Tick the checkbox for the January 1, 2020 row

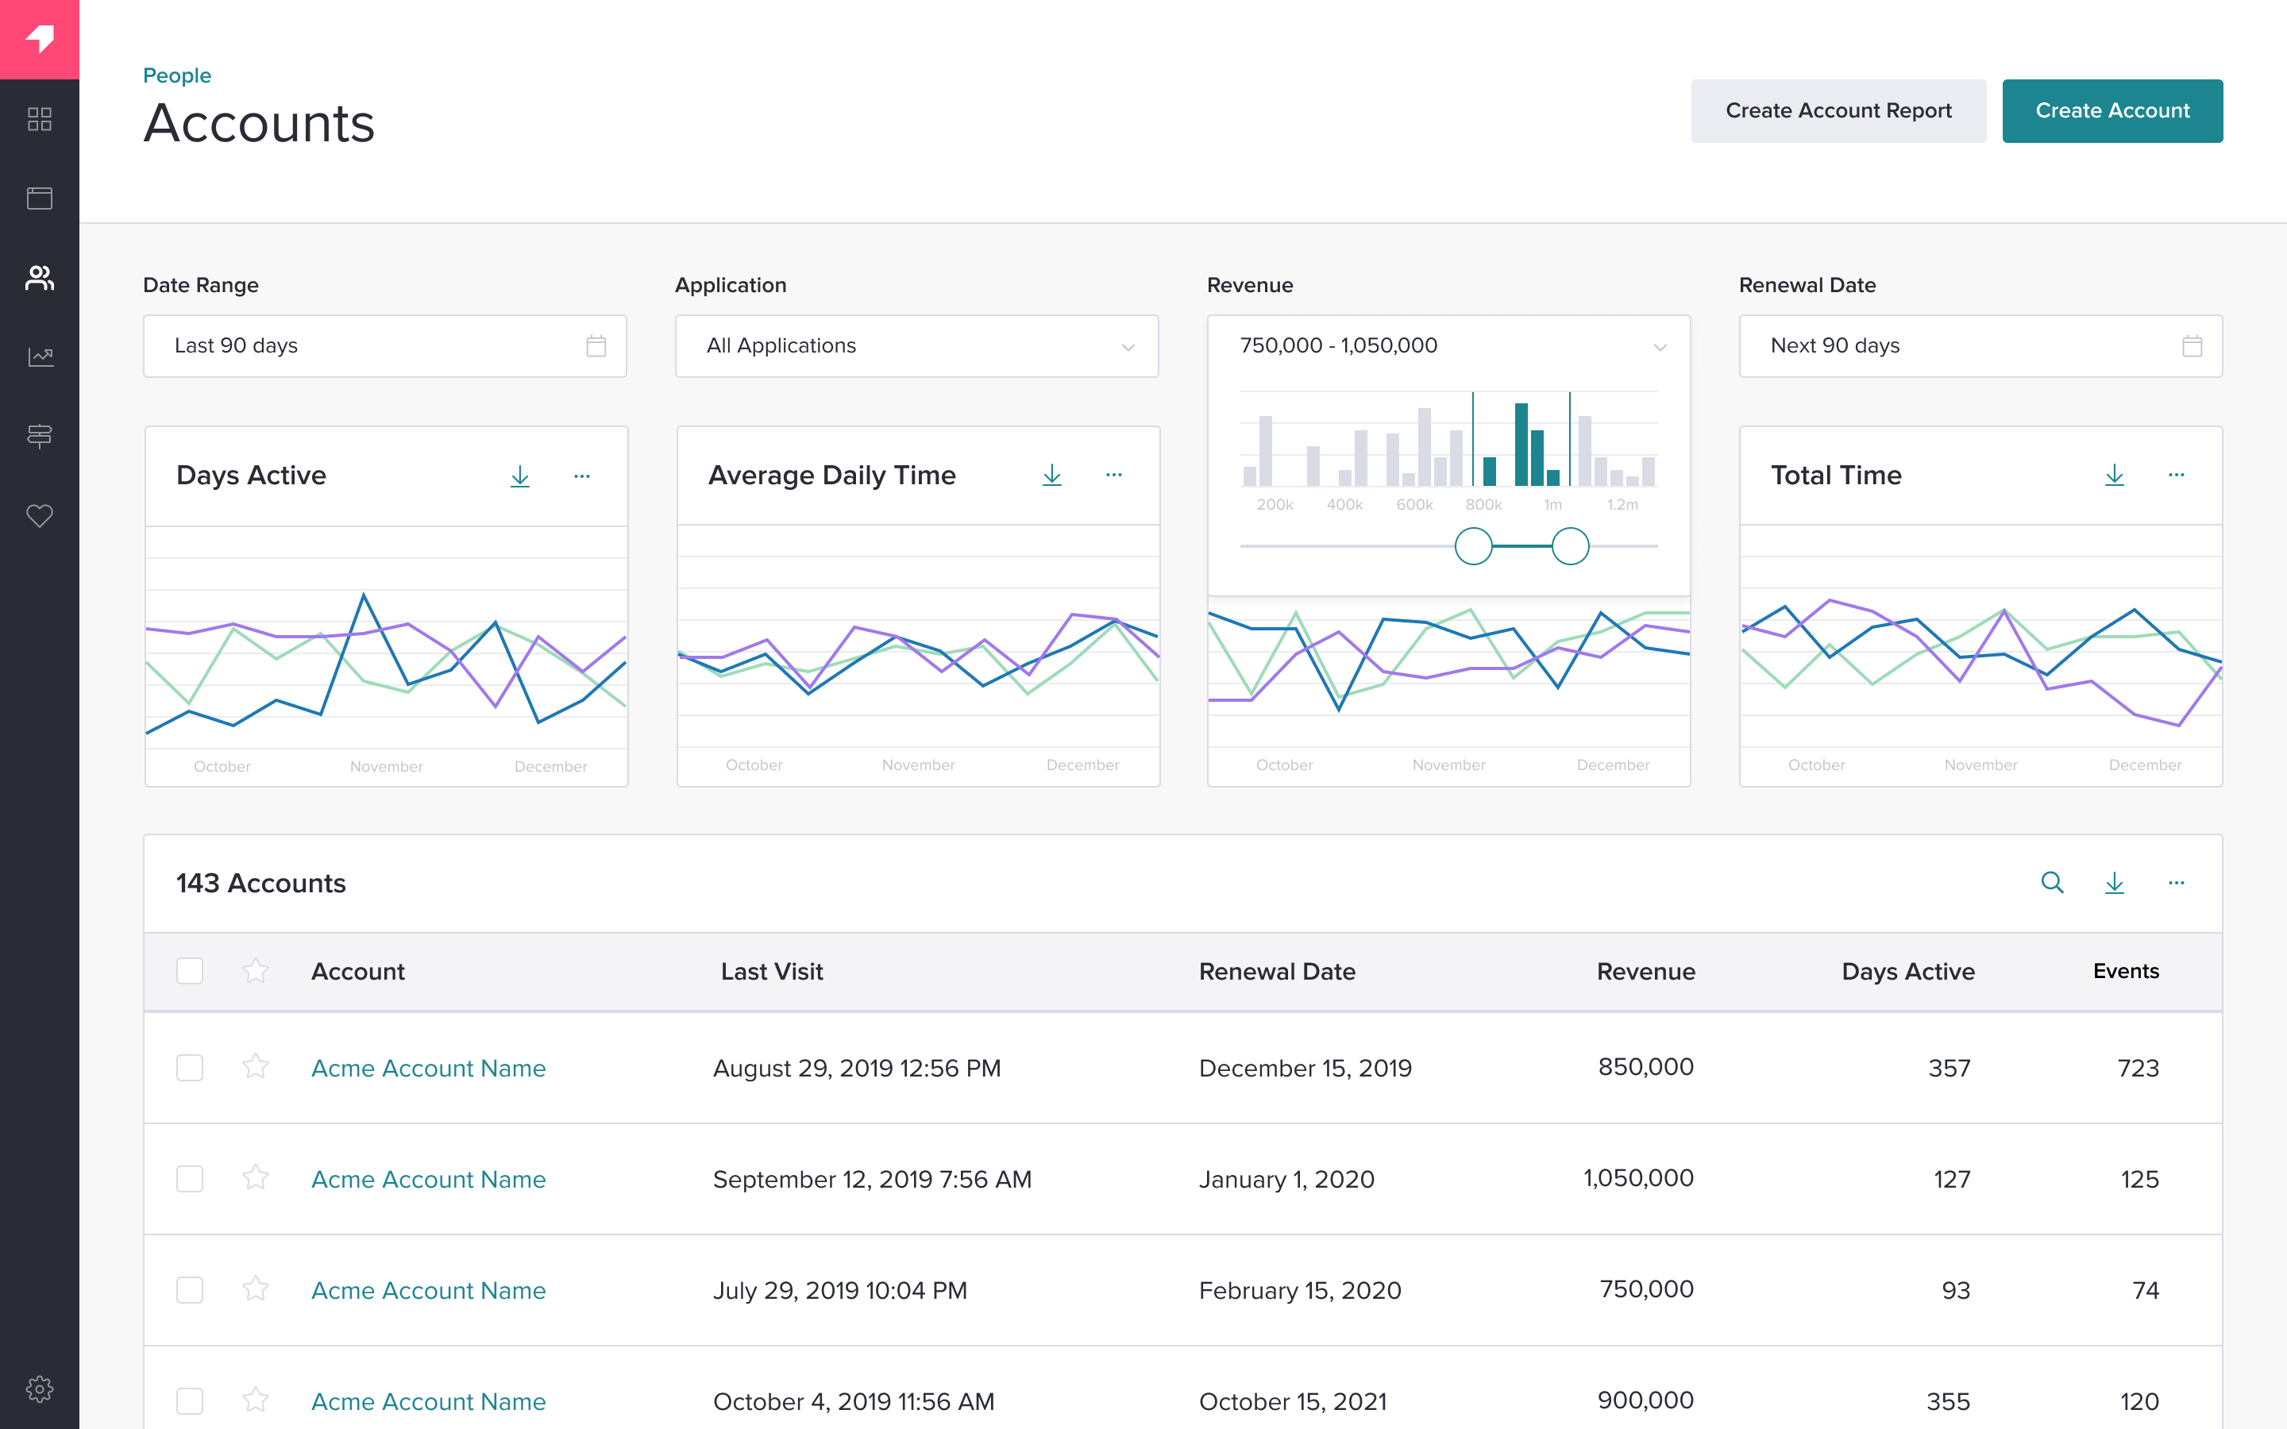pos(190,1179)
